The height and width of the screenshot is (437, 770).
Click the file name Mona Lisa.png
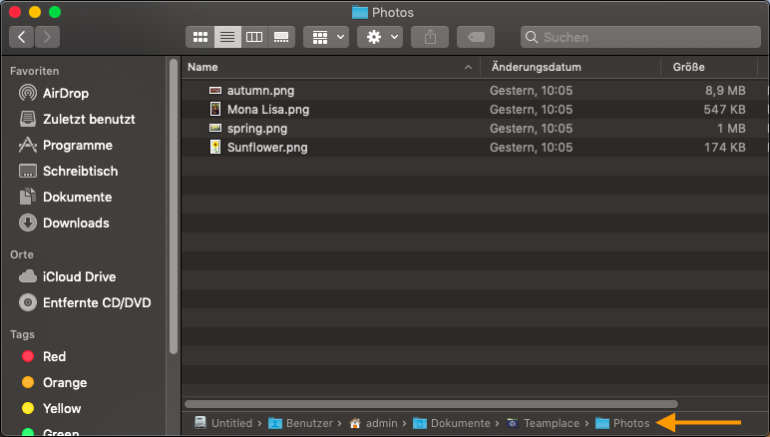click(x=268, y=110)
